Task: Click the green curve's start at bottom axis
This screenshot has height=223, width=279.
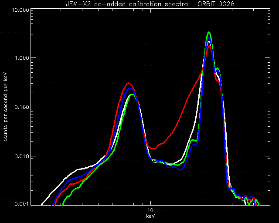Action: 62,205
